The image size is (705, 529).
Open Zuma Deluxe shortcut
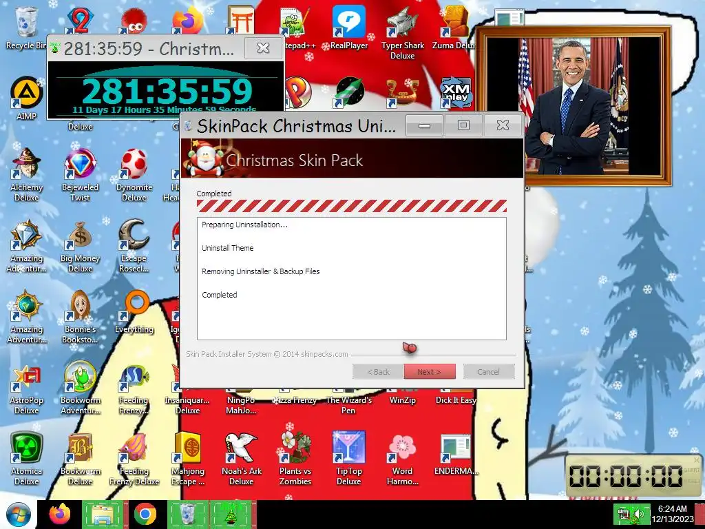pos(453,28)
